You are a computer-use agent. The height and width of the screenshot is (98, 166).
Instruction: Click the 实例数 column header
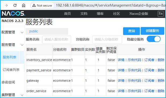click(x=90, y=50)
